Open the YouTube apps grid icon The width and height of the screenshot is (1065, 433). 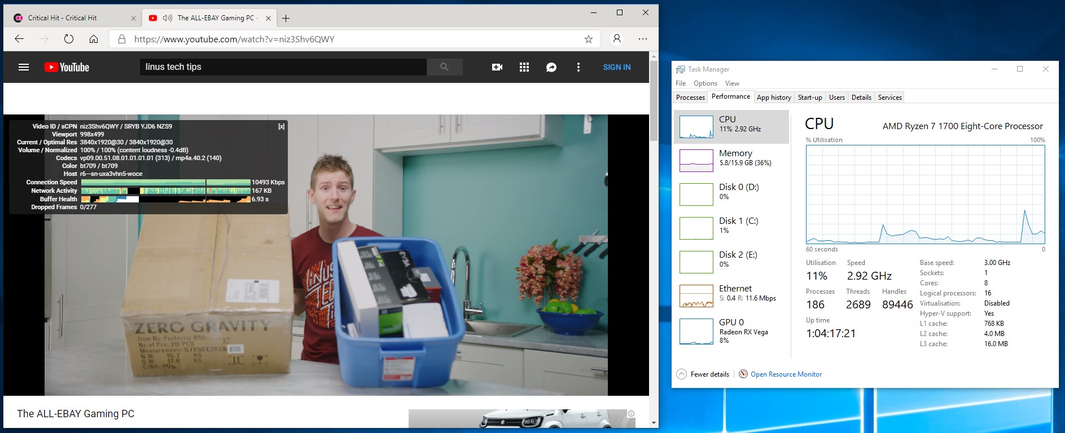(524, 67)
